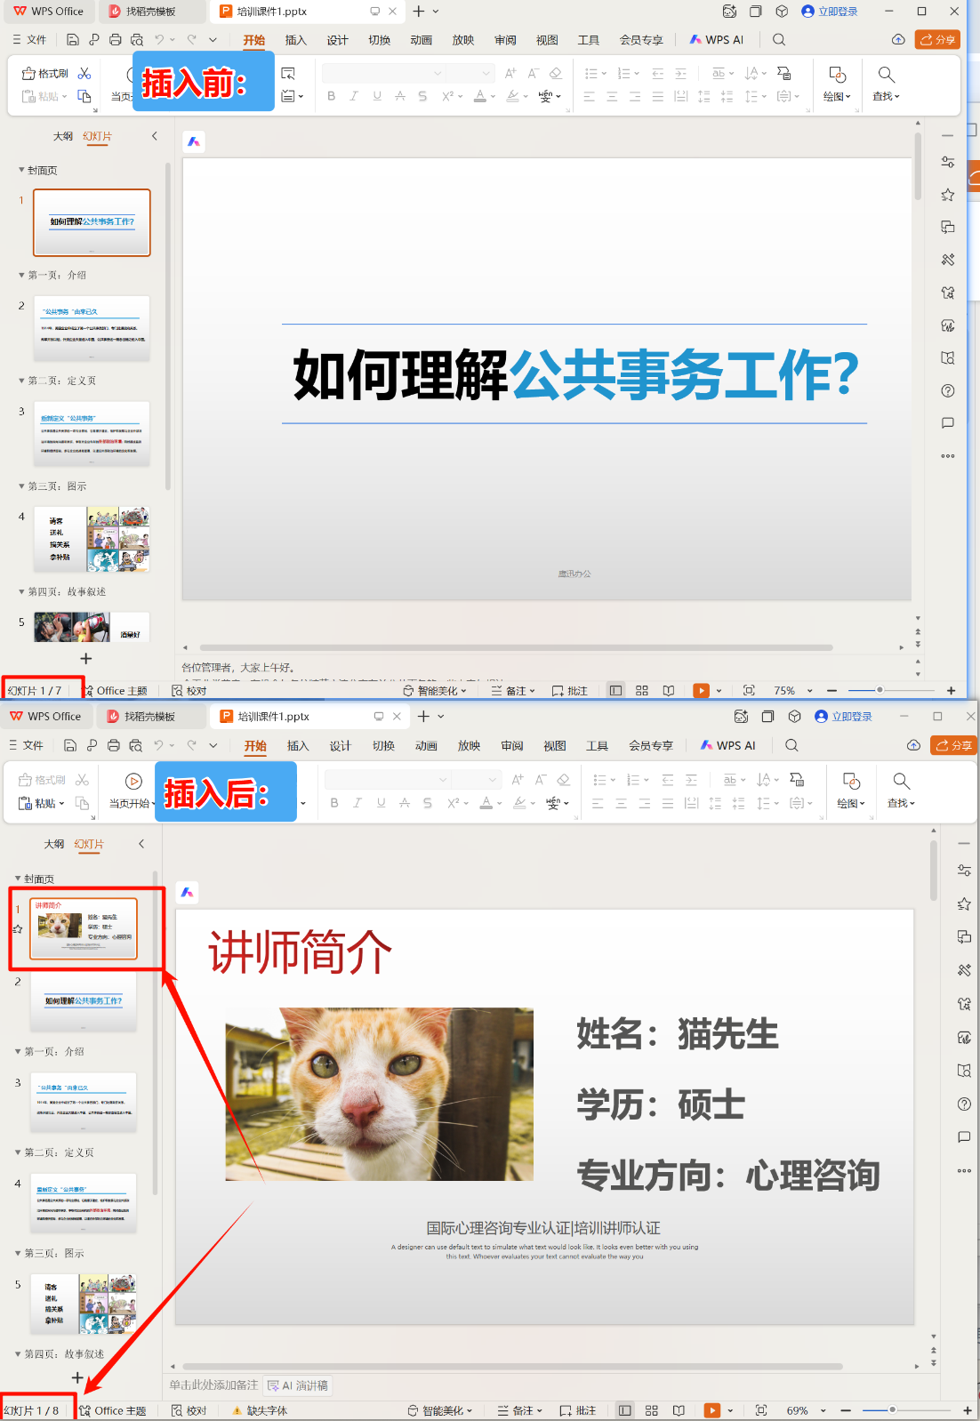Click the print preview icon in the lower quick toolbar

tap(135, 745)
